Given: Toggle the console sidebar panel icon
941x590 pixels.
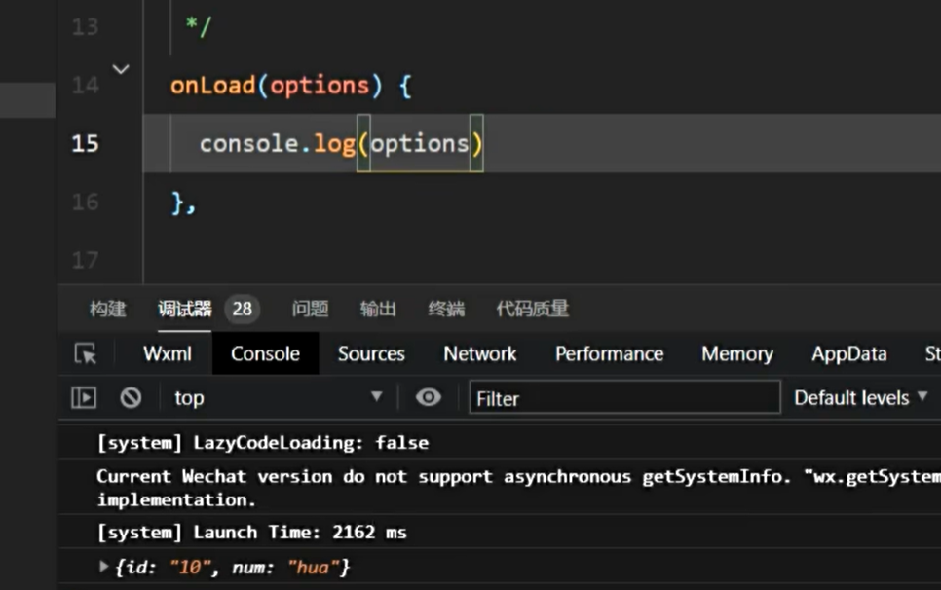Looking at the screenshot, I should [x=84, y=398].
